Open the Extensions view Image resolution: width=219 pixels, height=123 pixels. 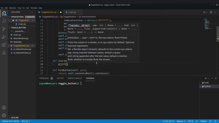(x=4, y=45)
